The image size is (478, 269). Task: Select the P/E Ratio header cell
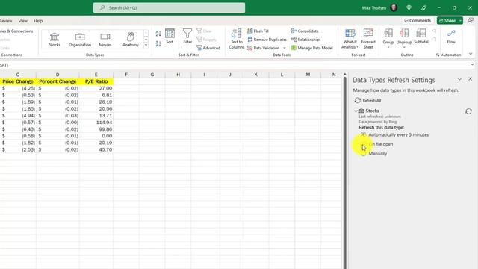click(96, 81)
